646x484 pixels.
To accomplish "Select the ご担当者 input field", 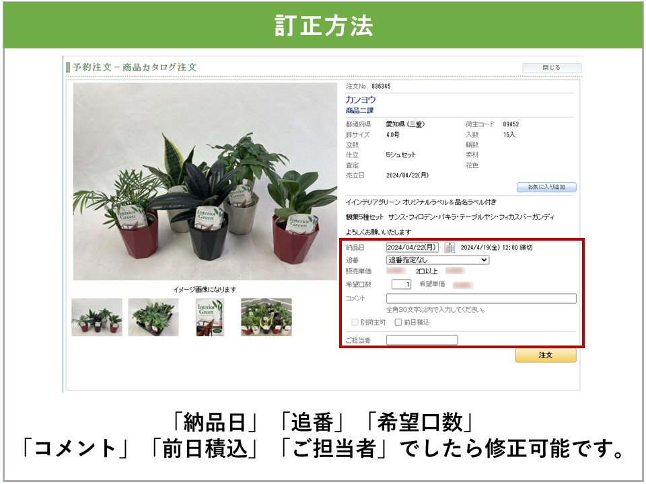I will pos(421,340).
